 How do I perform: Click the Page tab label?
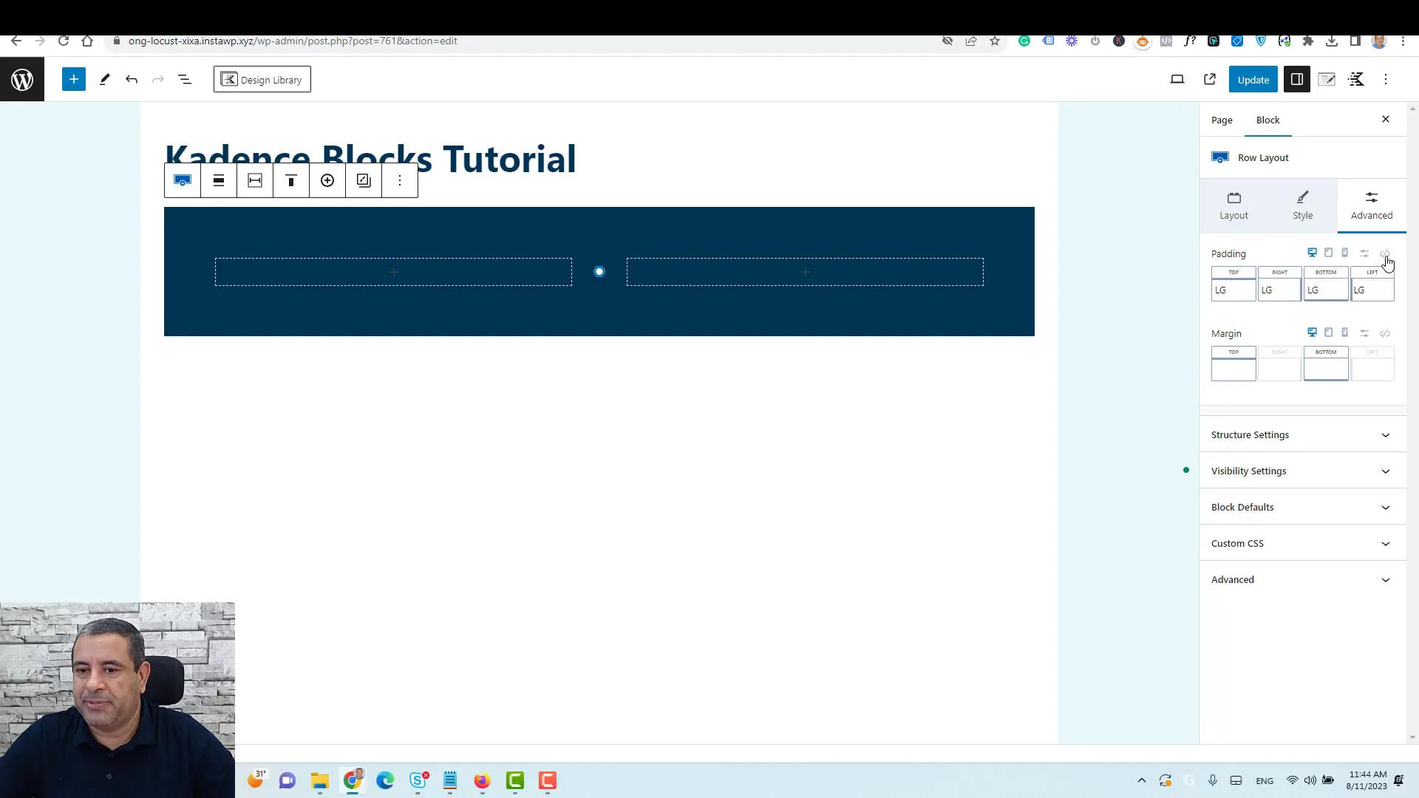[x=1221, y=119]
